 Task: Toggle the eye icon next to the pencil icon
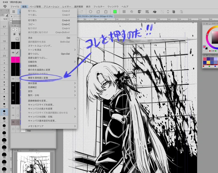[x=13, y=53]
